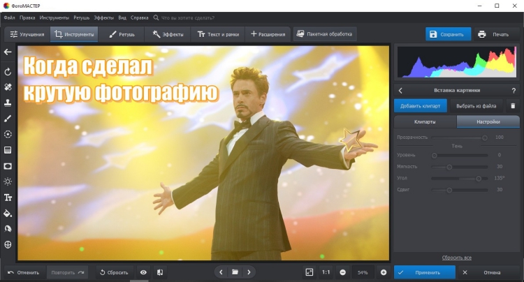Click Отменить undo button
Screen dimensions: 524x282
point(23,272)
